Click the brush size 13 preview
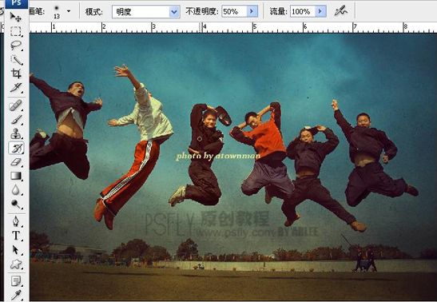The image size is (437, 302). coord(57,12)
